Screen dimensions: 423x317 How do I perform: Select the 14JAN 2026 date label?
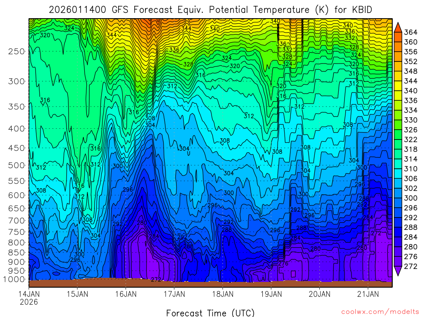29,298
